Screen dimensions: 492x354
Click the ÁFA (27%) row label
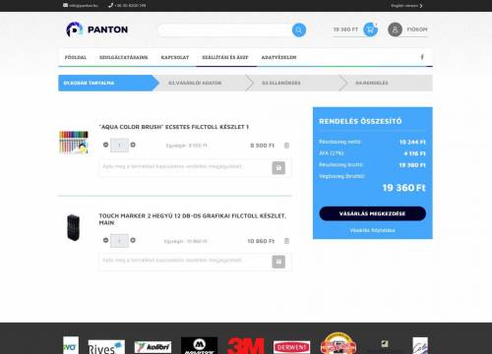point(332,153)
